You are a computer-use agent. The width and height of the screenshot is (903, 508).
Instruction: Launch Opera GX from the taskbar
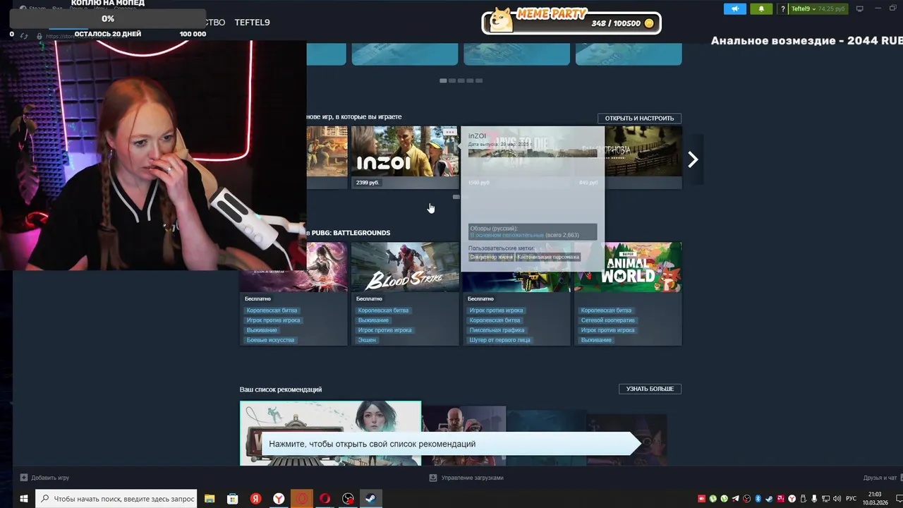click(325, 499)
